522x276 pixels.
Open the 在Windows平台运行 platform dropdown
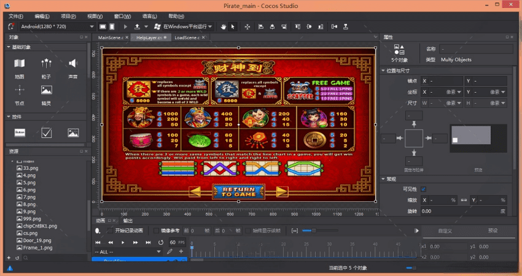click(183, 26)
